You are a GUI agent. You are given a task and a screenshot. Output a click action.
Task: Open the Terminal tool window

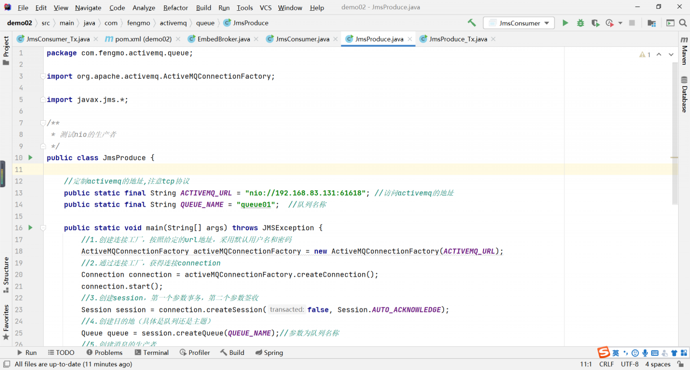click(151, 353)
